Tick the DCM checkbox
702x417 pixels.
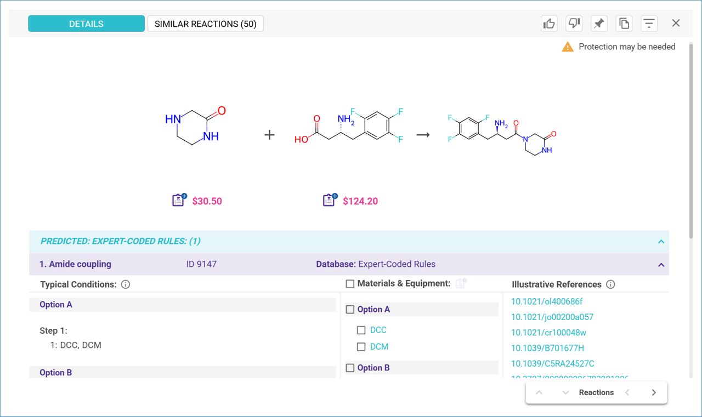coord(361,347)
